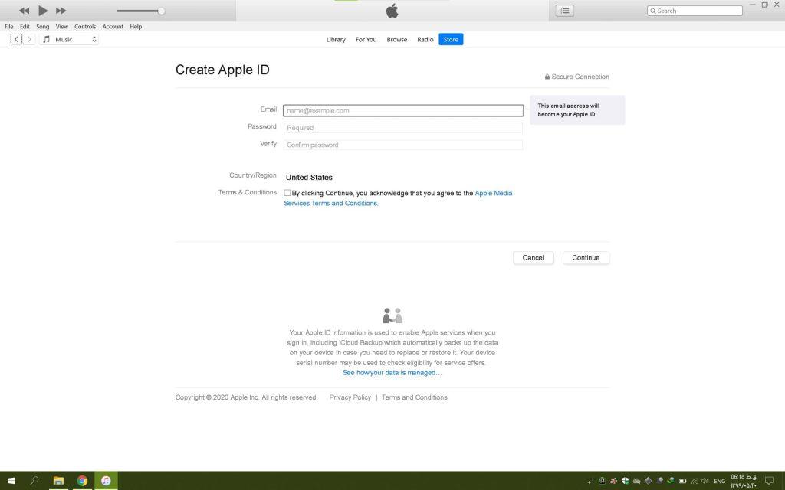The width and height of the screenshot is (785, 490).
Task: Click the Email input field
Action: pyautogui.click(x=402, y=111)
